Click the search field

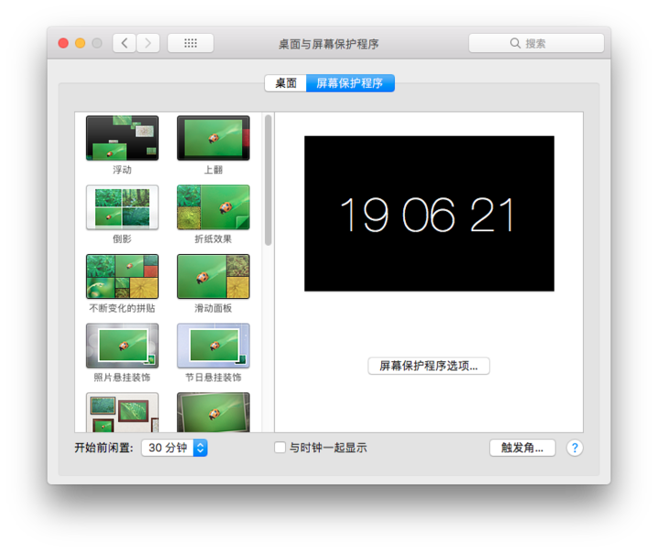[536, 43]
